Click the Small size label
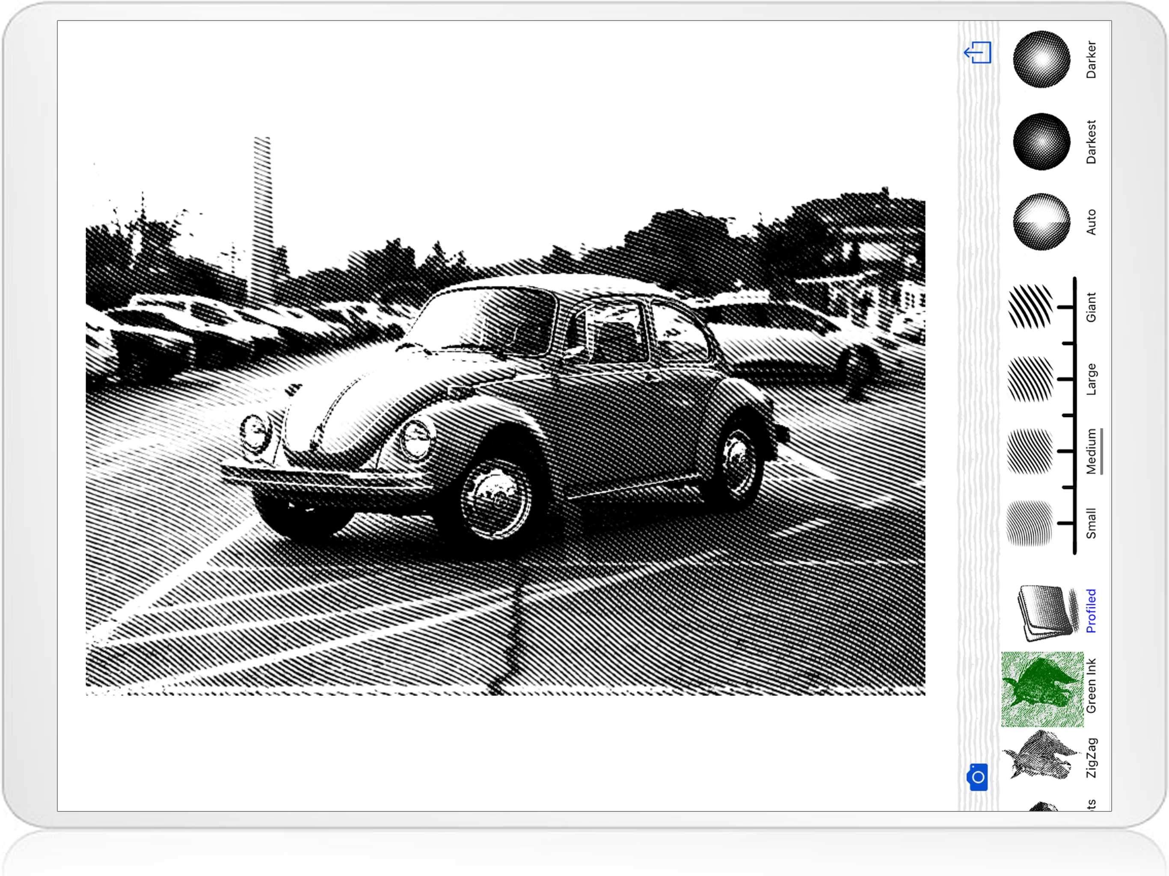The image size is (1169, 876). pyautogui.click(x=1091, y=523)
